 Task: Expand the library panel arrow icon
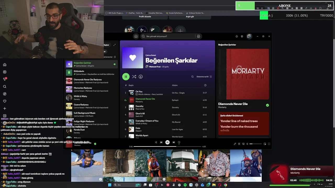point(115,45)
